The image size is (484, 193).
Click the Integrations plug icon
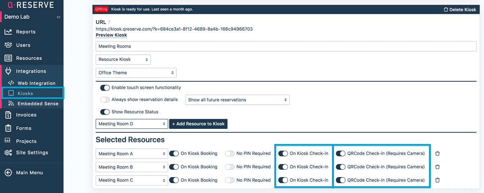point(8,71)
